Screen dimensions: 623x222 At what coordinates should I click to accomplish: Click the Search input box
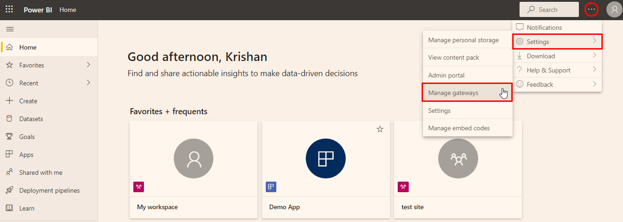[549, 10]
